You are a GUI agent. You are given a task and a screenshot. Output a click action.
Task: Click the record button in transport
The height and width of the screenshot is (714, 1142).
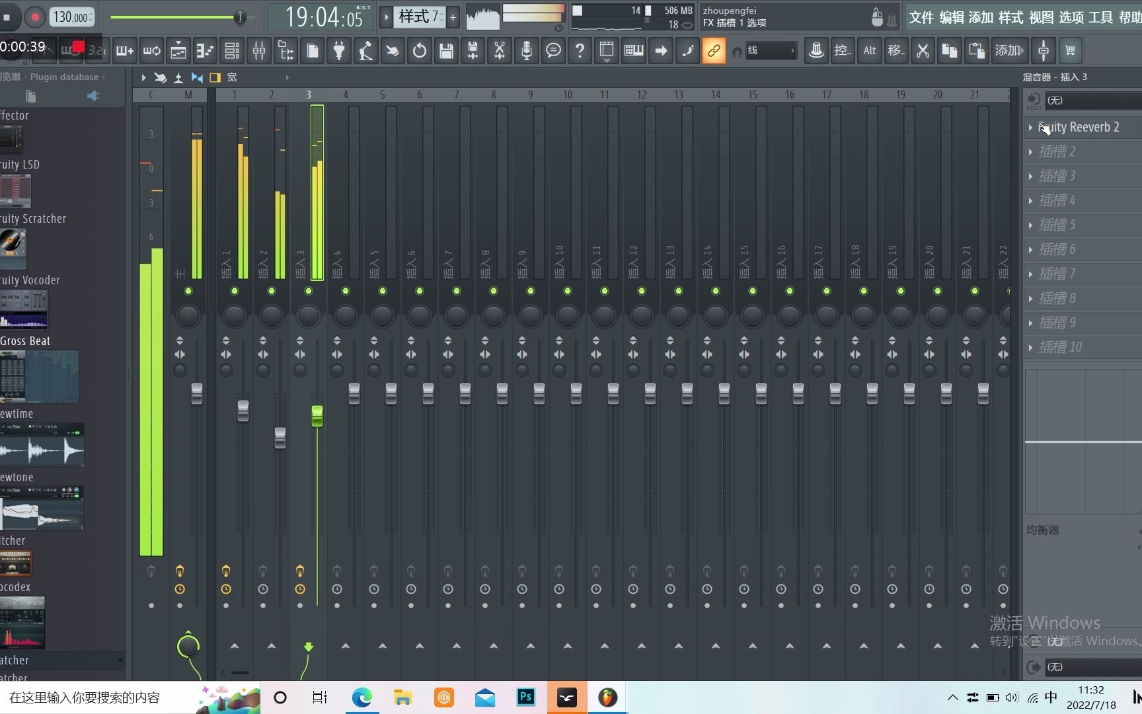tap(35, 17)
